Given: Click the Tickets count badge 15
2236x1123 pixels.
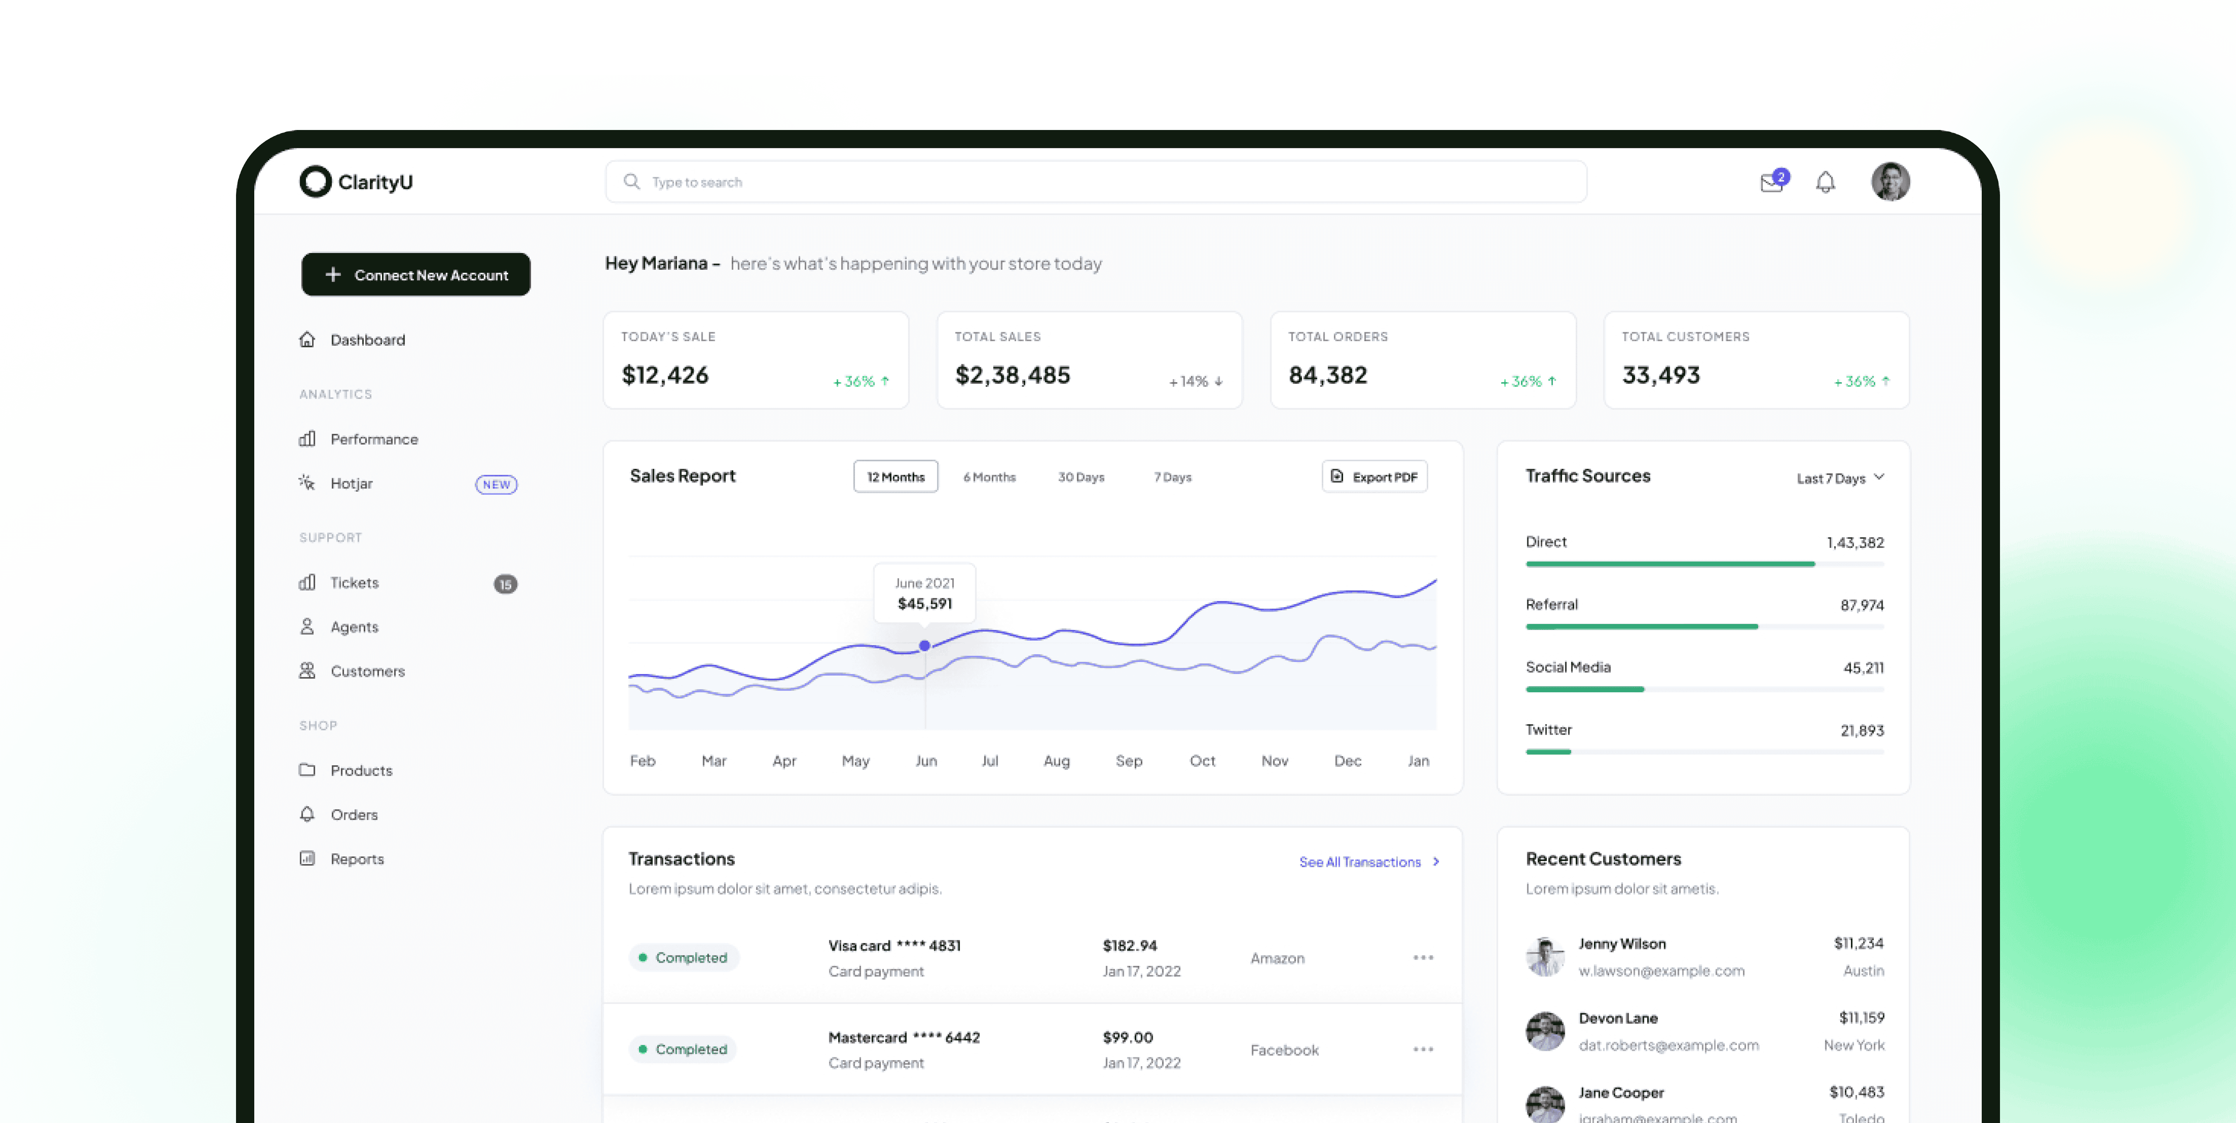Looking at the screenshot, I should pyautogui.click(x=505, y=584).
